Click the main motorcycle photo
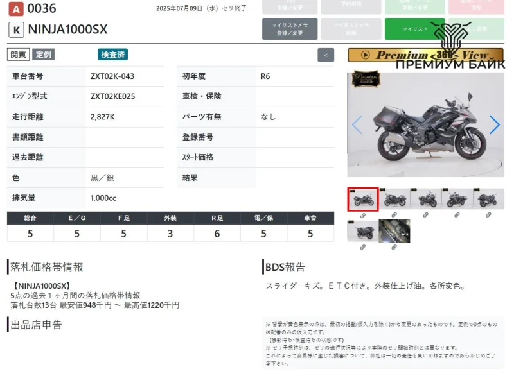This screenshot has height=385, width=514. pos(425,124)
